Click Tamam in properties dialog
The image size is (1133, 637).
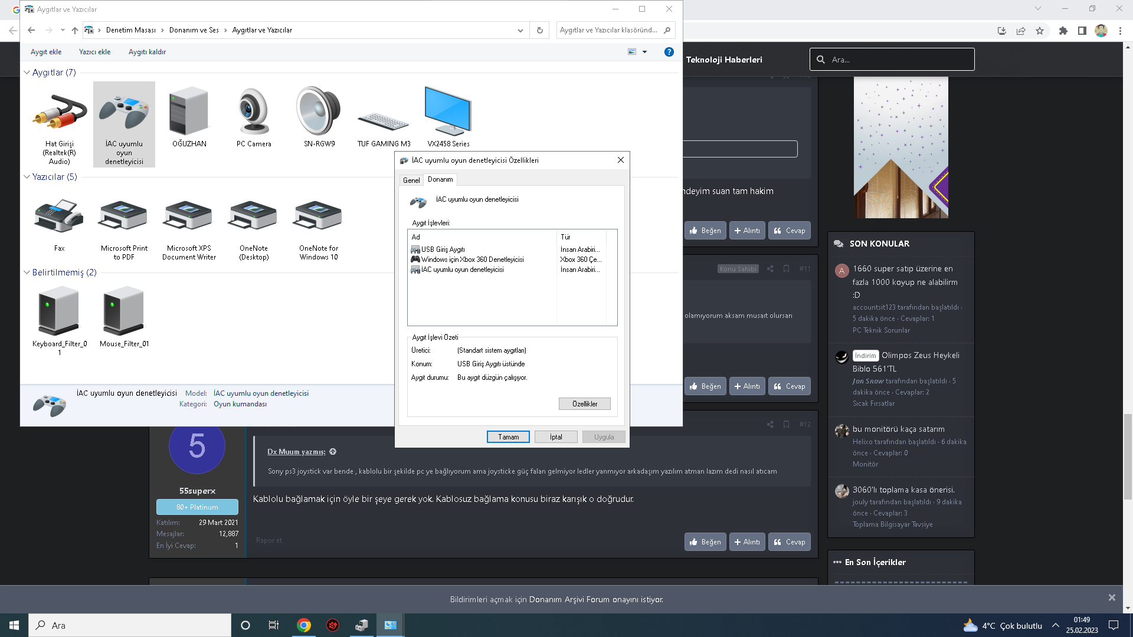(508, 437)
